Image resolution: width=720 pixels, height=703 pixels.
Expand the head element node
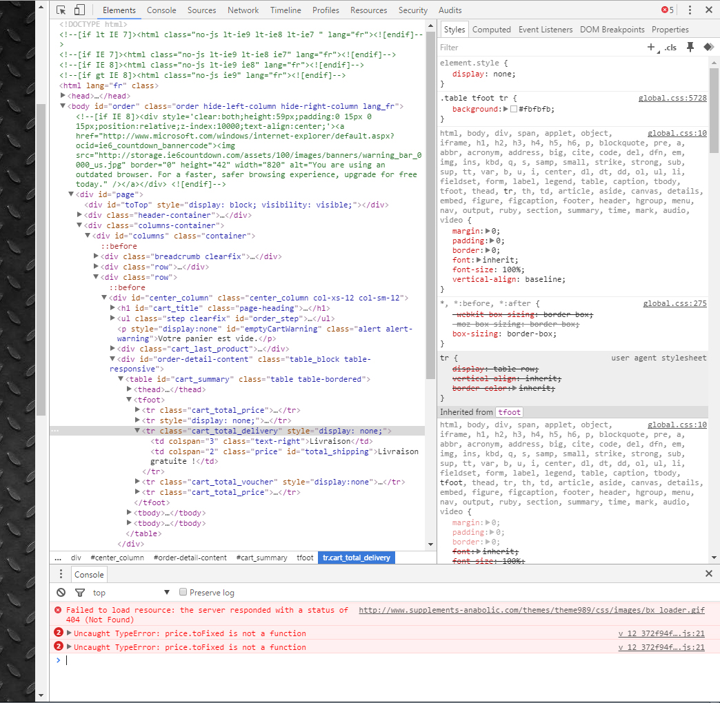coord(63,96)
